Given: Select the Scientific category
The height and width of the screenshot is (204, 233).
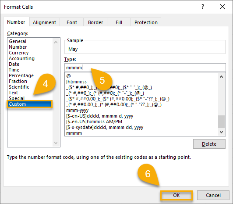Looking at the screenshot, I should [19, 87].
